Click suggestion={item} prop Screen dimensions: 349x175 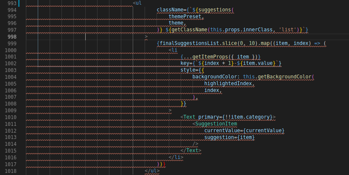point(229,137)
